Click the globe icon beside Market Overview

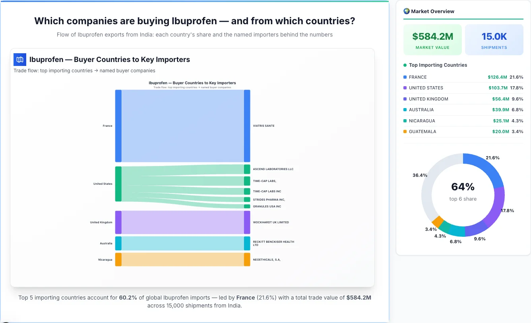(x=406, y=11)
